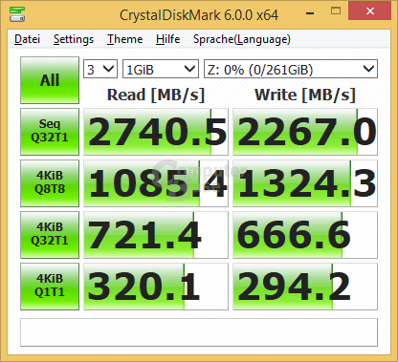The width and height of the screenshot is (398, 362).
Task: Open the Theme menu
Action: tap(124, 39)
